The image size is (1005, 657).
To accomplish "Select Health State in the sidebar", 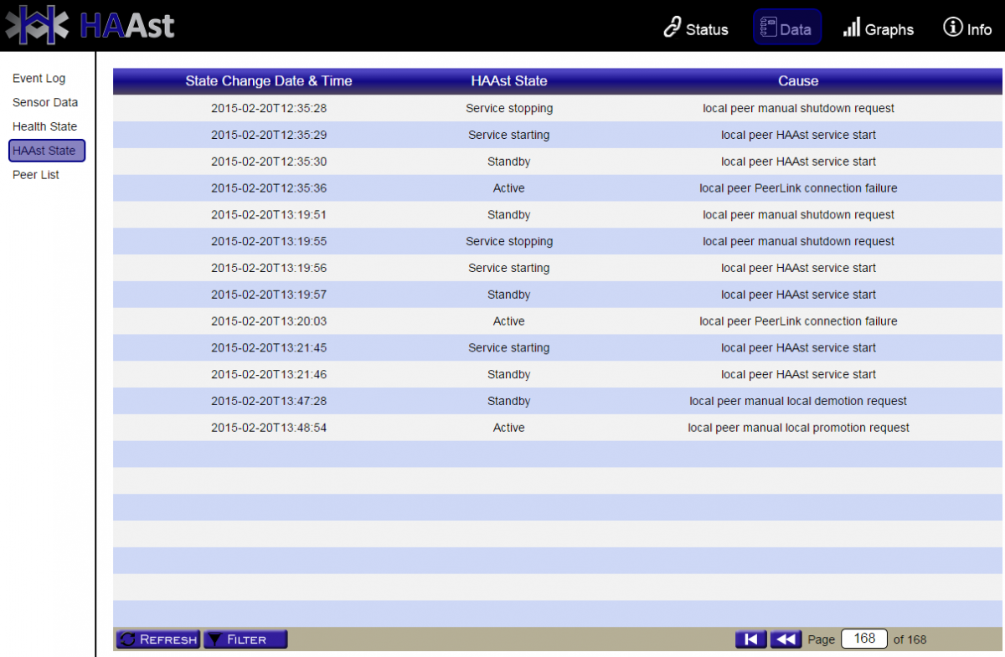I will click(x=44, y=126).
